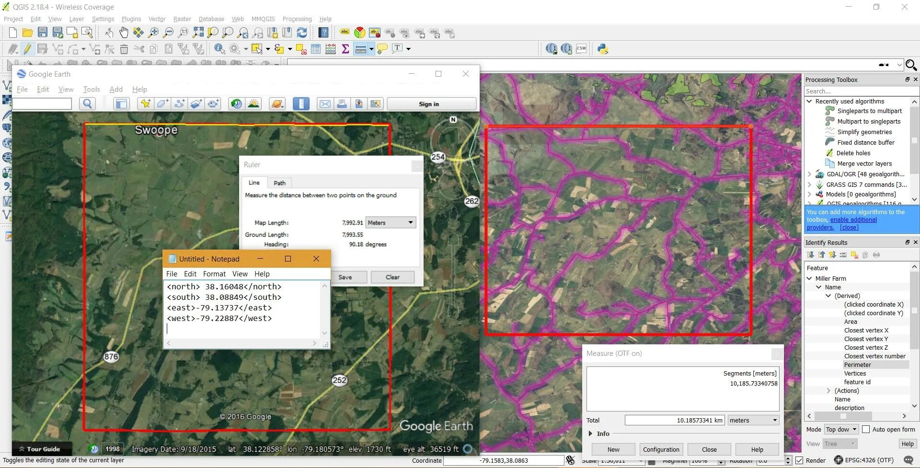Collapse Recently used algorithms group
920x468 pixels.
click(x=809, y=101)
